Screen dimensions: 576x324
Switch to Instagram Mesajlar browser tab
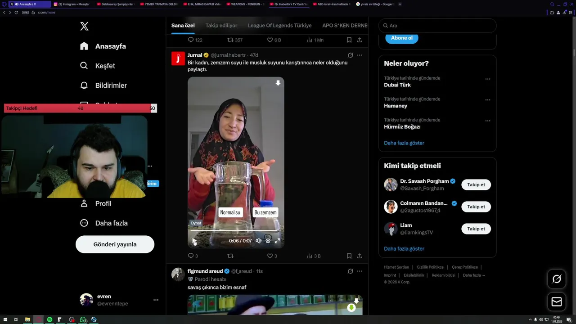pos(72,4)
